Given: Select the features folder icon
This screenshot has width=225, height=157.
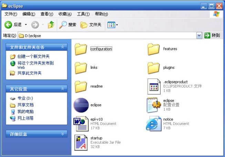Looking at the screenshot, I should pyautogui.click(x=154, y=49).
